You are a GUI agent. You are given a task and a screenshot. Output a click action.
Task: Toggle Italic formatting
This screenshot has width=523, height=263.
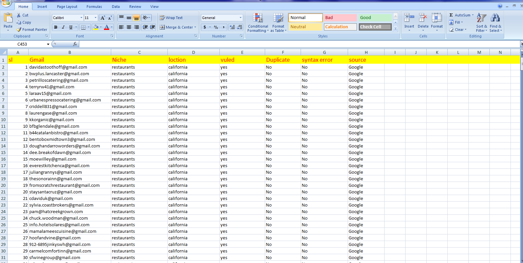click(63, 27)
